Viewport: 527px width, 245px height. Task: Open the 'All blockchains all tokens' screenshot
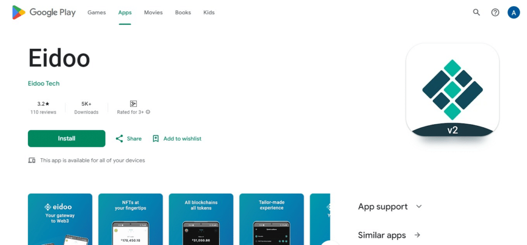[x=201, y=219]
